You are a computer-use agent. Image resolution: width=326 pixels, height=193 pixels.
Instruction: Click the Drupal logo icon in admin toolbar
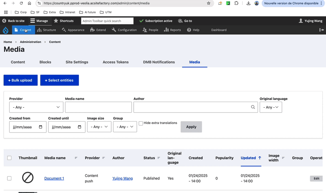tap(6, 30)
